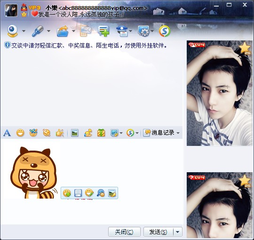
Task: Insert a picture into message
Action: coord(74,133)
